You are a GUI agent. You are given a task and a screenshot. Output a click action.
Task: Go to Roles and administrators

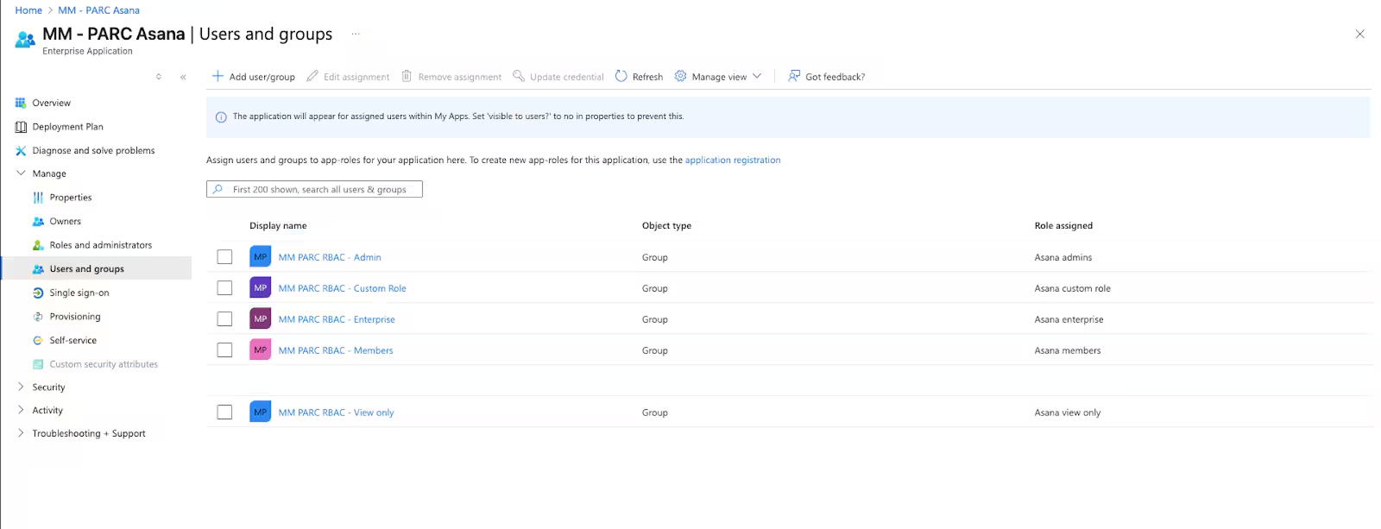[100, 245]
